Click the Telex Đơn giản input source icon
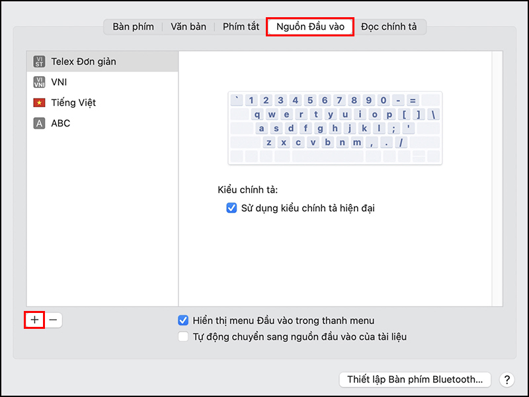The height and width of the screenshot is (397, 529). 39,62
